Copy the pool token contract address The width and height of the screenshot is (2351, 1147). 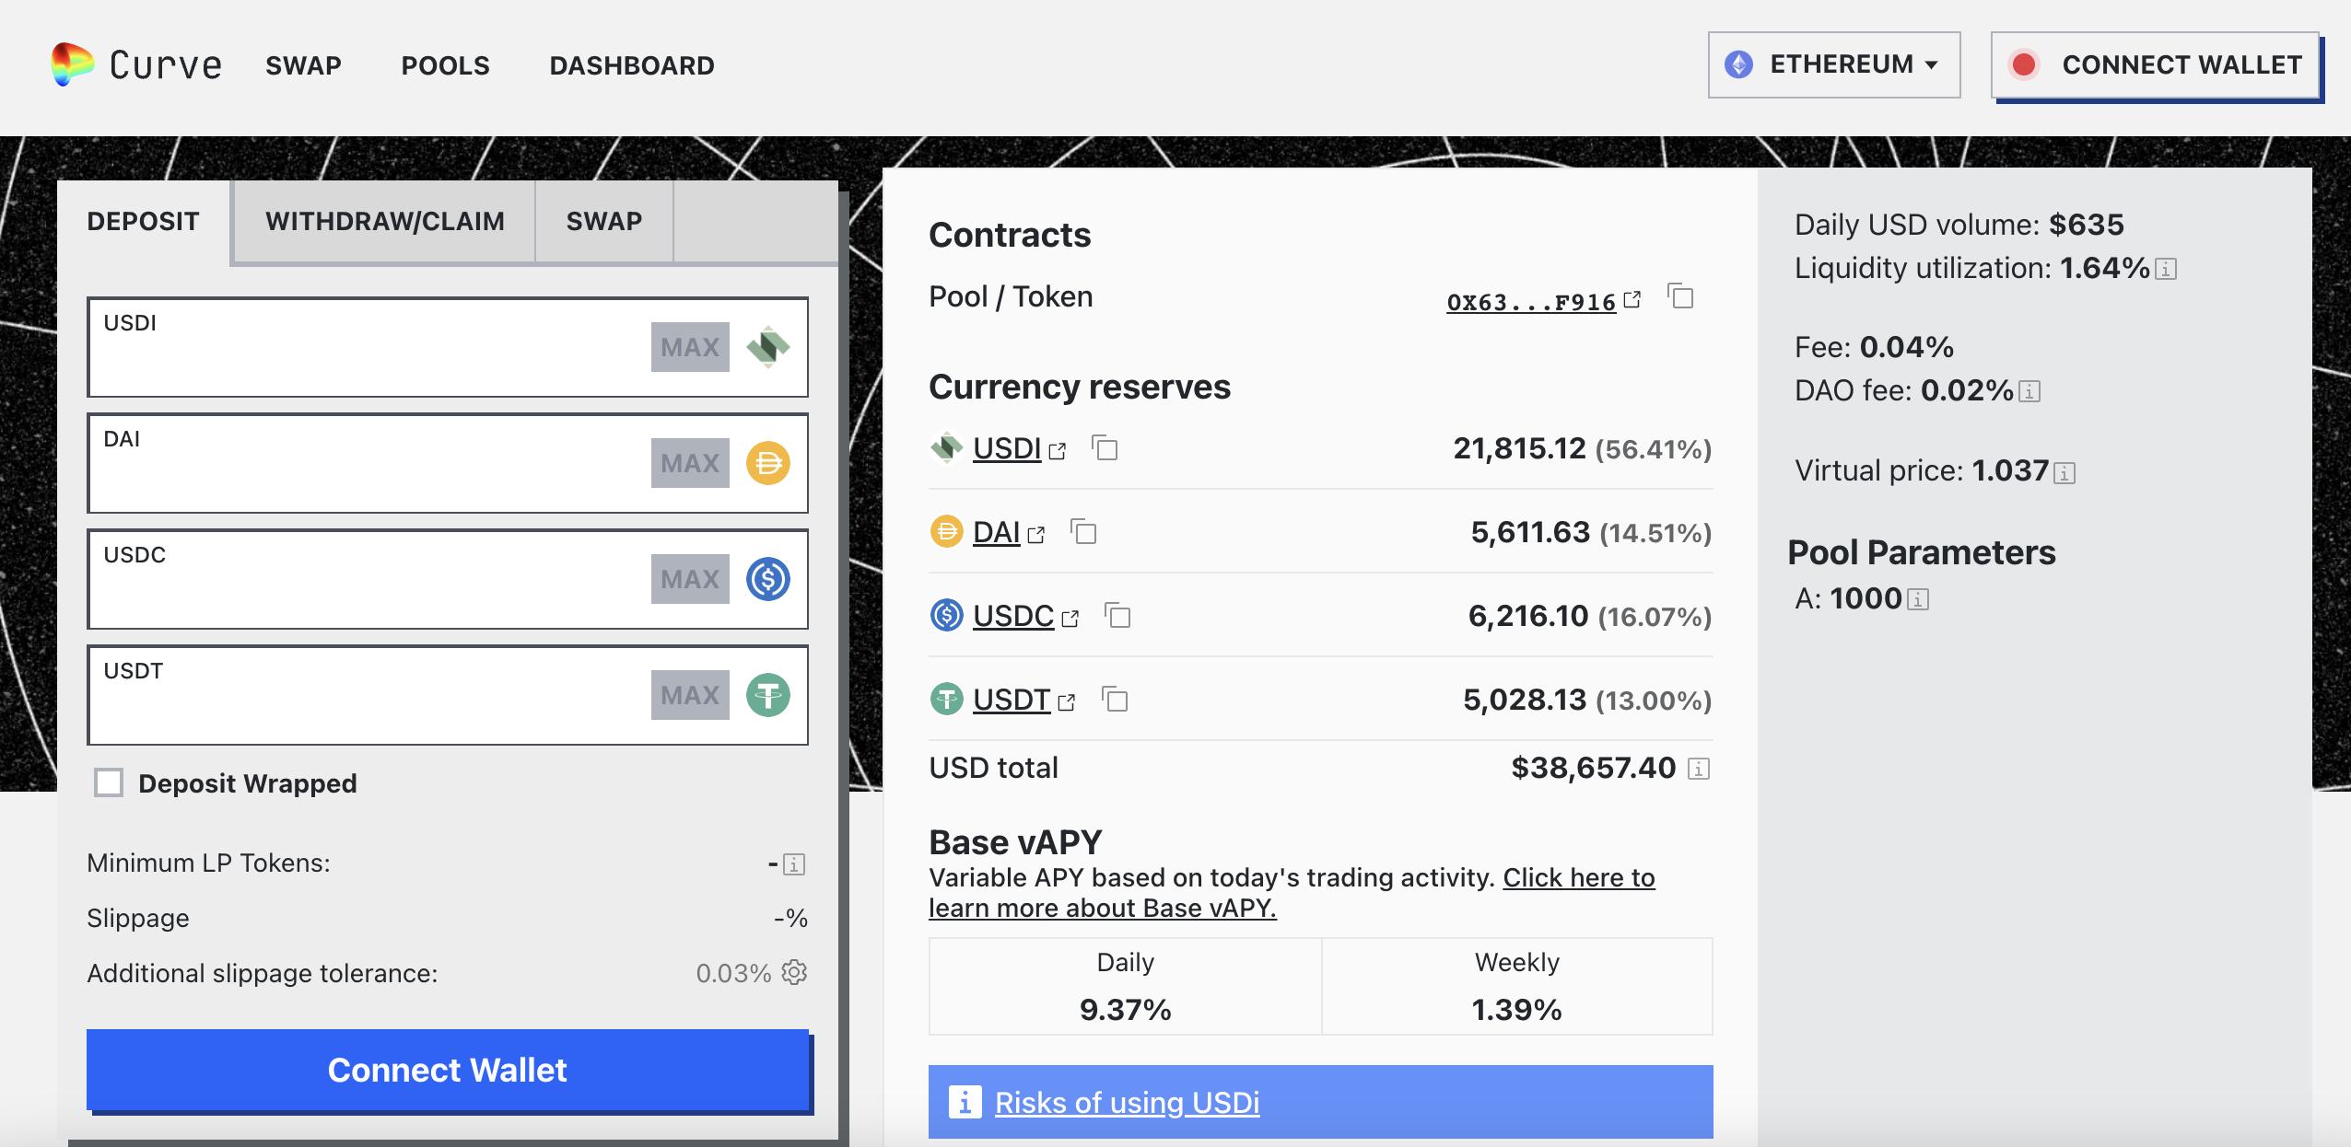click(x=1681, y=297)
